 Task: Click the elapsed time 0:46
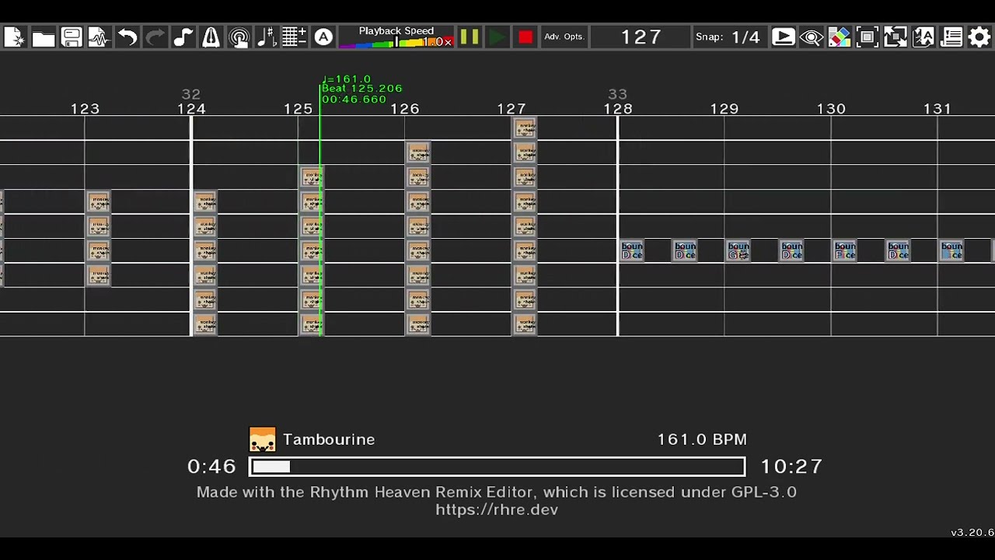tap(211, 467)
